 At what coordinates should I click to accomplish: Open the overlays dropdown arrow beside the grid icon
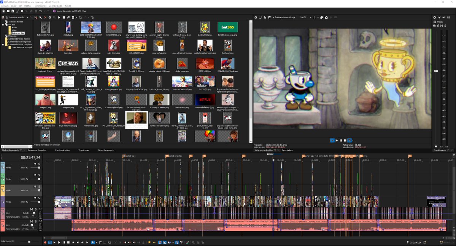(318, 17)
